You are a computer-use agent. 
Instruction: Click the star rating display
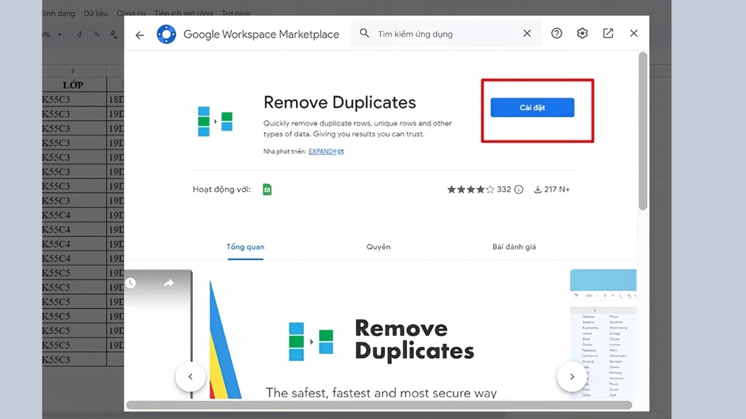(x=471, y=189)
